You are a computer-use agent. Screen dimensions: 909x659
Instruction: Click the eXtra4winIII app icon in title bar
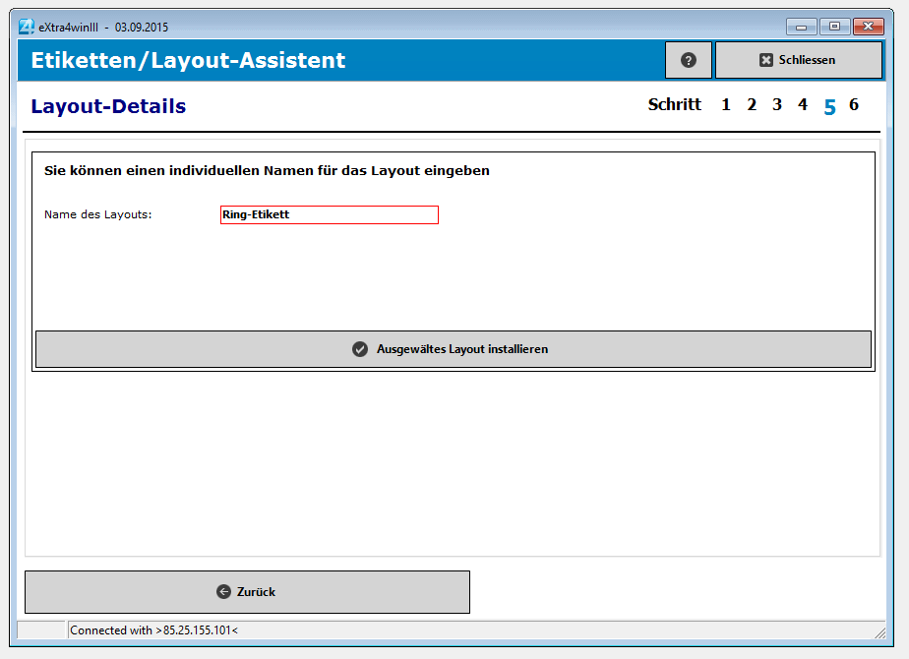(27, 27)
